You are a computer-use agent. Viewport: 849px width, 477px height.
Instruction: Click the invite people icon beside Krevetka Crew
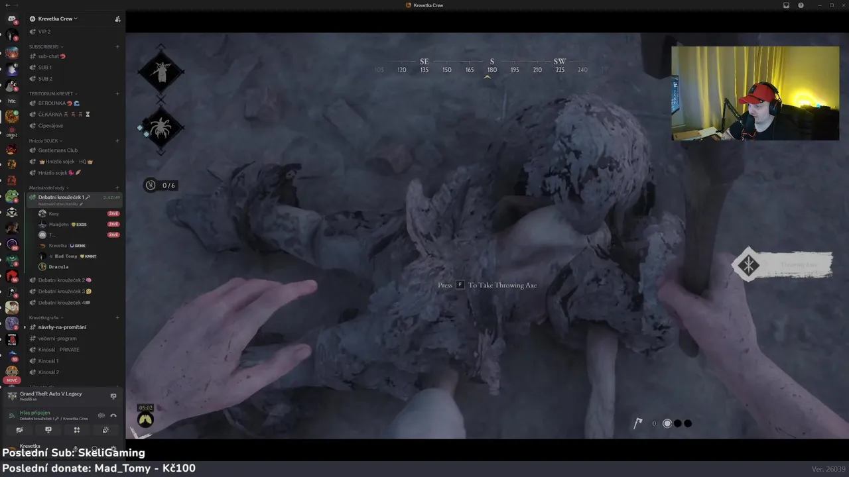coord(117,19)
